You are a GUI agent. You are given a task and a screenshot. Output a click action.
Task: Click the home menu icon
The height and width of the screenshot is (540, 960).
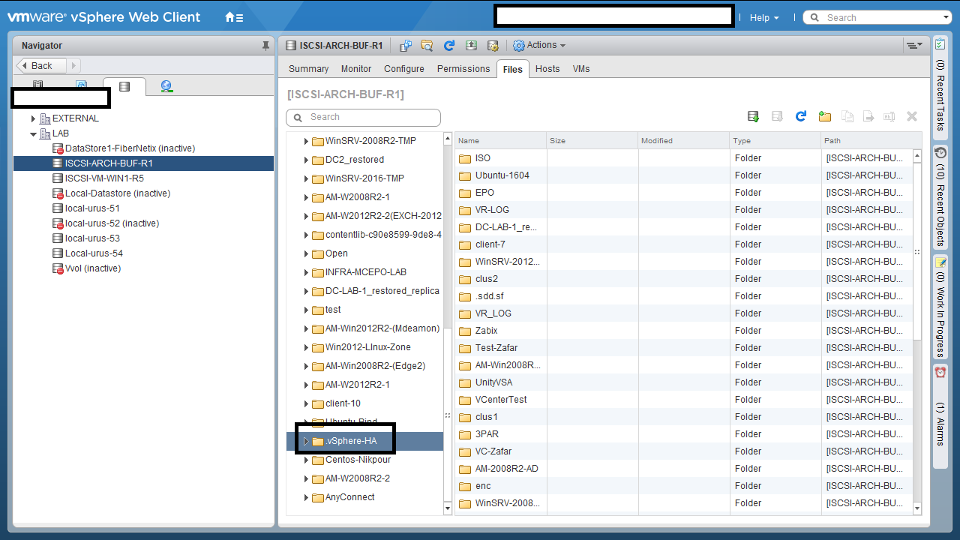coord(234,17)
